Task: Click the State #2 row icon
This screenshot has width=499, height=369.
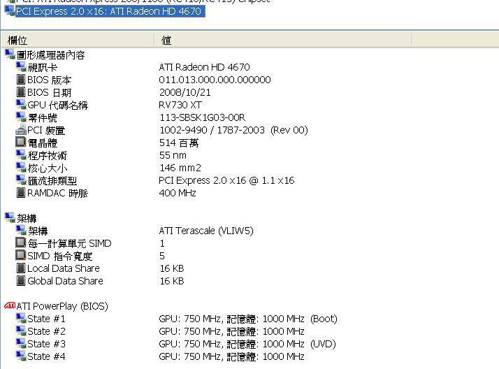Action: tap(21, 331)
